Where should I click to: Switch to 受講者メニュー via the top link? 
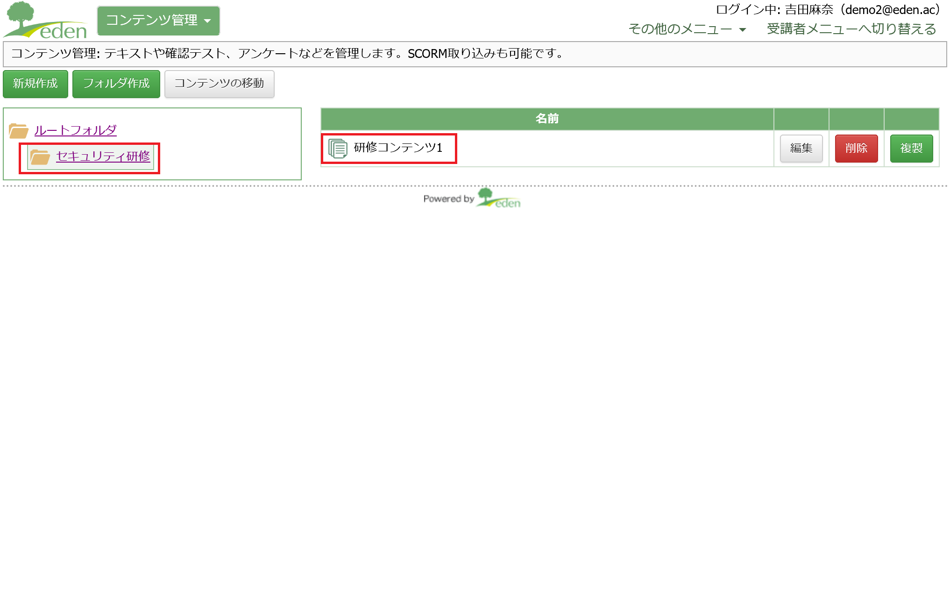point(851,29)
